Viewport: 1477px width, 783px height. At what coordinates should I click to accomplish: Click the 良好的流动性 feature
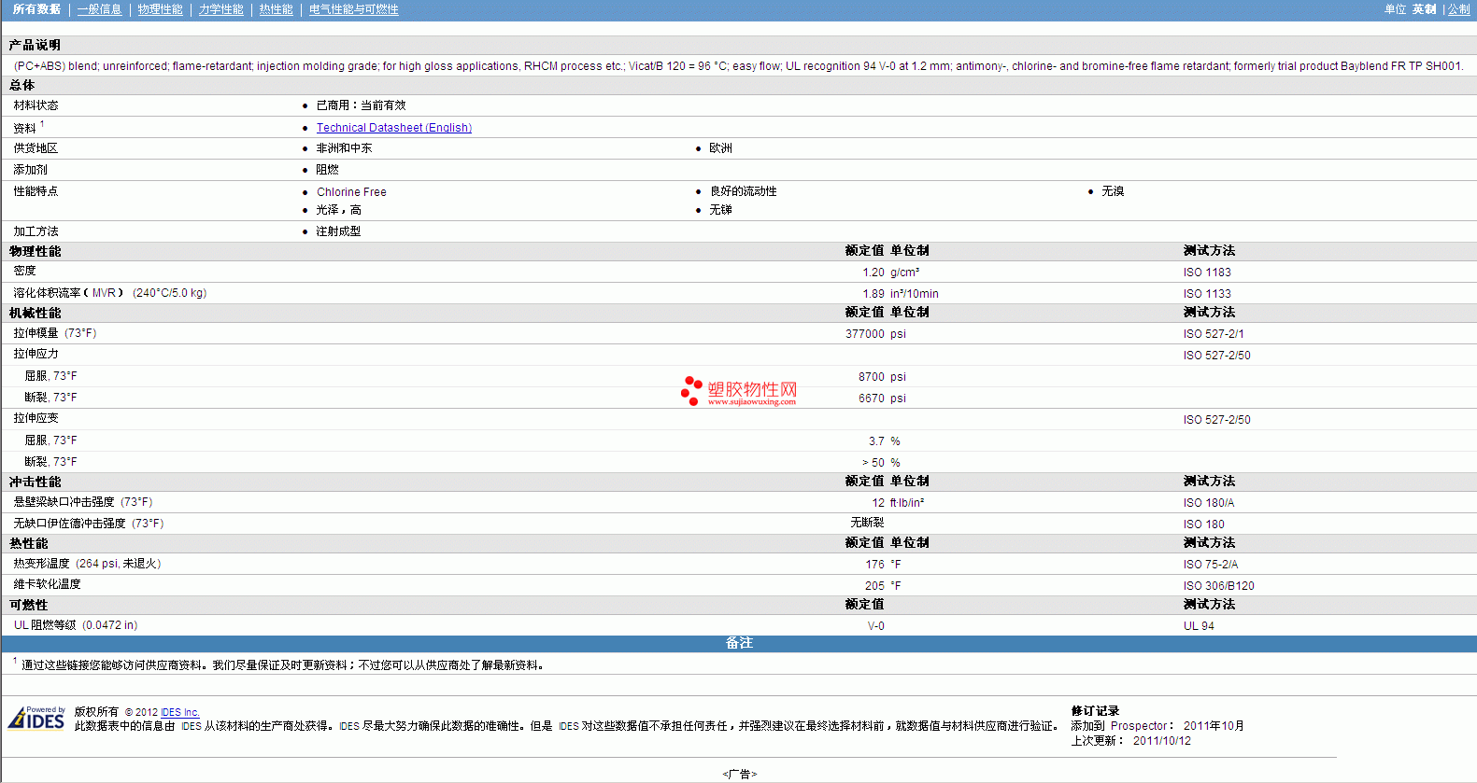coord(743,191)
